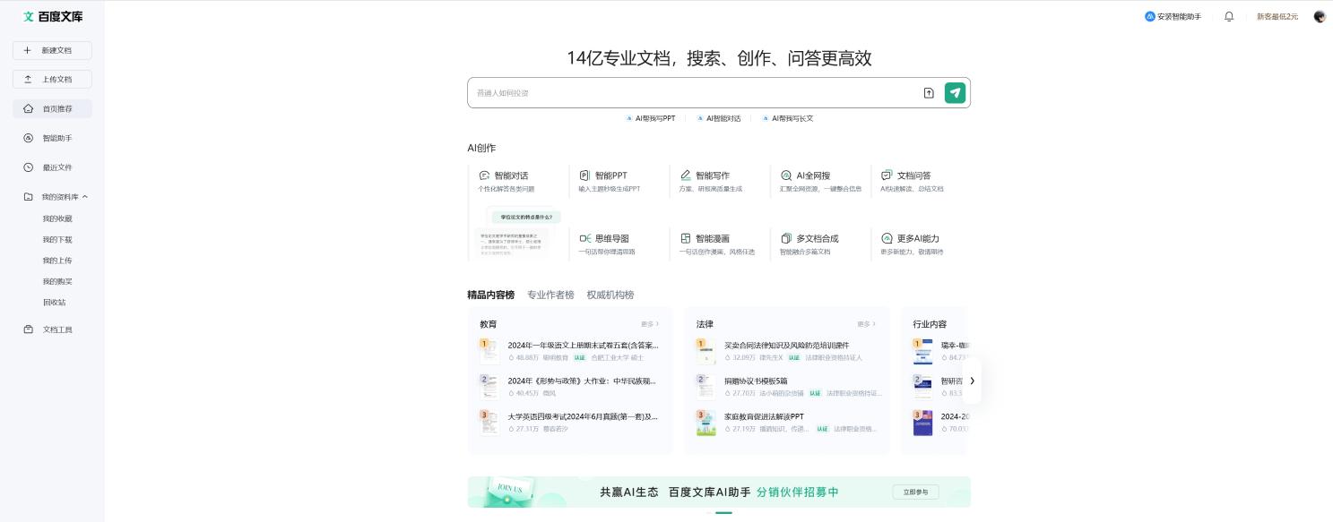Open 捐赠协议书模板5篇 document
Image resolution: width=1333 pixels, height=522 pixels.
click(x=757, y=381)
